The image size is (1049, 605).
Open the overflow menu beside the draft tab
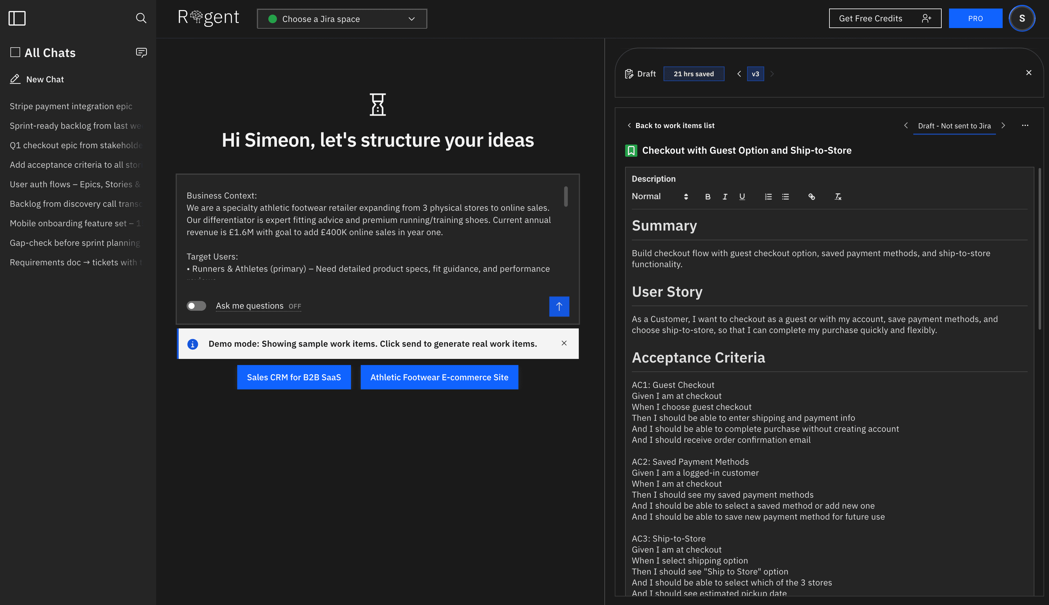(1025, 125)
